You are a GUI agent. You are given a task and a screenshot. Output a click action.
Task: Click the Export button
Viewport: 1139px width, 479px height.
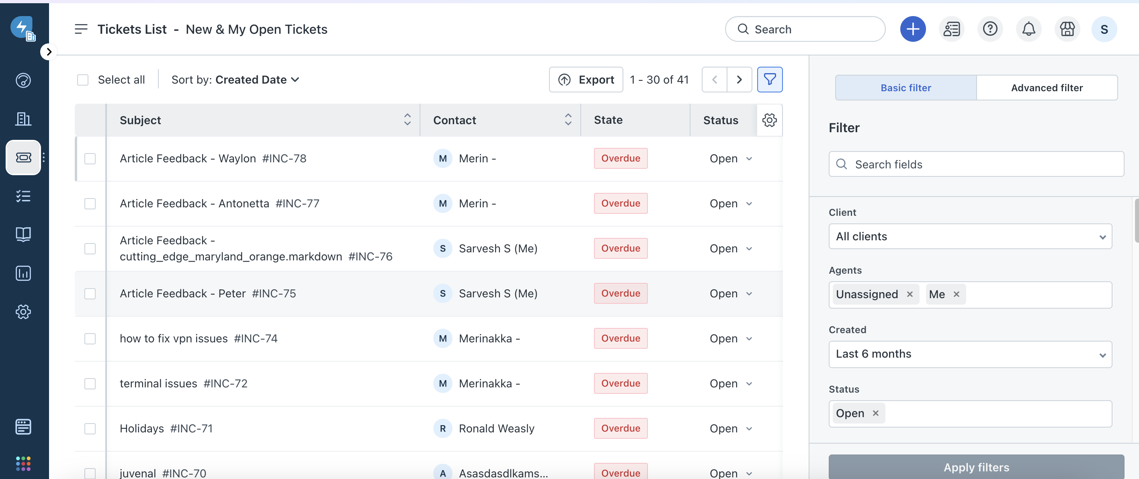[586, 80]
